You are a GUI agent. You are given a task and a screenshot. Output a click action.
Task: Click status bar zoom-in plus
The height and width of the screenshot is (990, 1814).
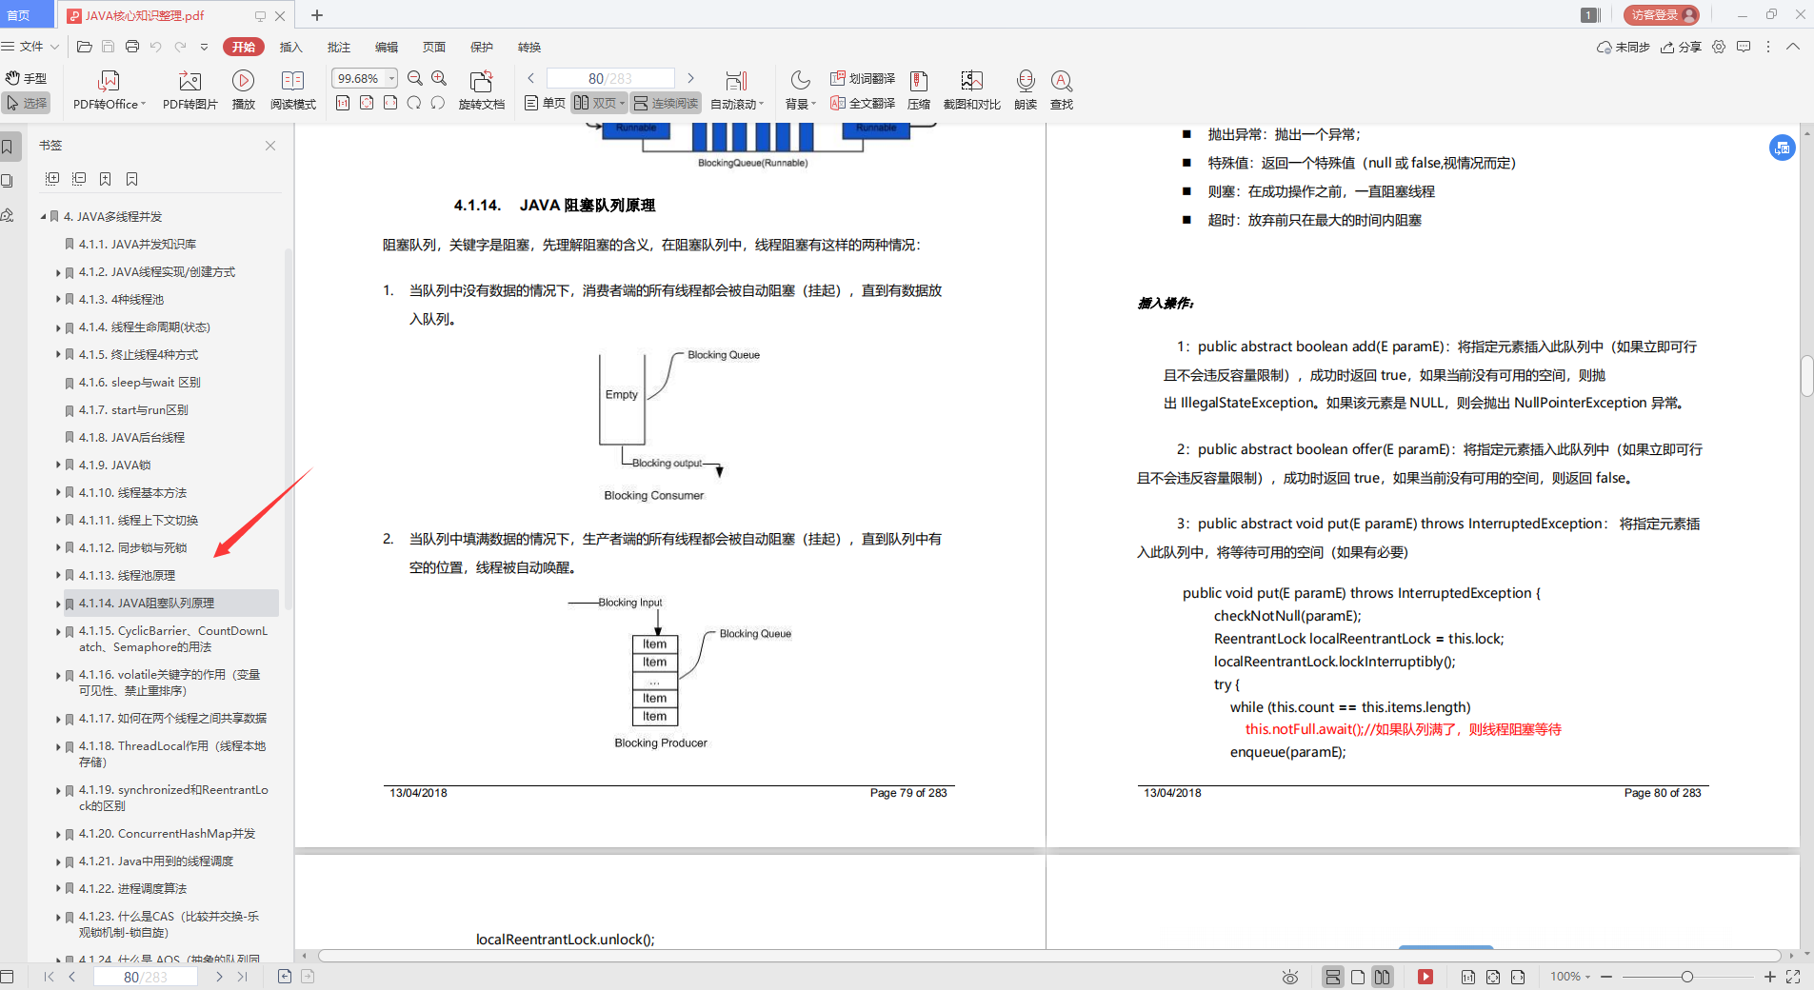[x=1769, y=977]
